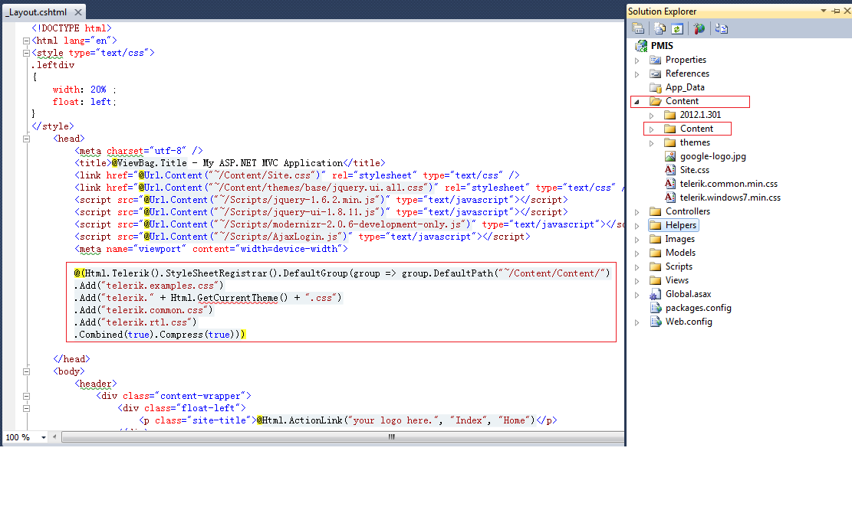This screenshot has width=852, height=523.
Task: Refresh the Solution Explorer view
Action: tap(677, 28)
